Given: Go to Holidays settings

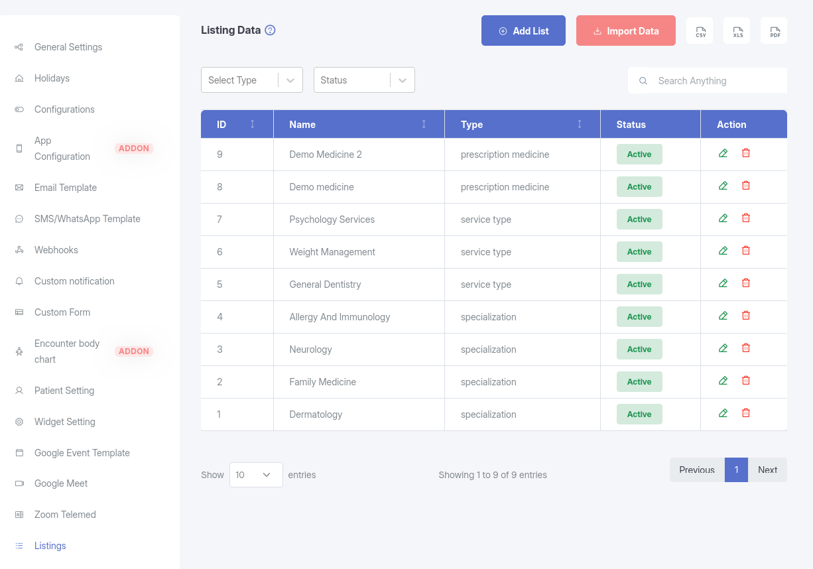Looking at the screenshot, I should pos(52,78).
